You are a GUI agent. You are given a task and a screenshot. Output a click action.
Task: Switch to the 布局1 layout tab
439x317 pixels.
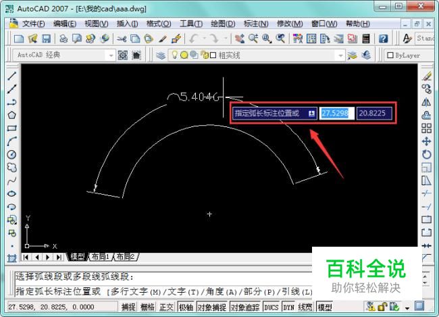(100, 257)
